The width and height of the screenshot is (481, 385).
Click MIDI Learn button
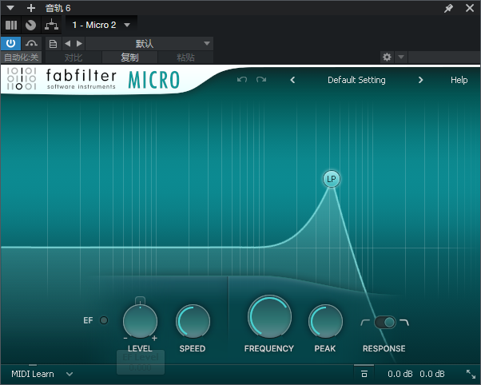coord(33,374)
